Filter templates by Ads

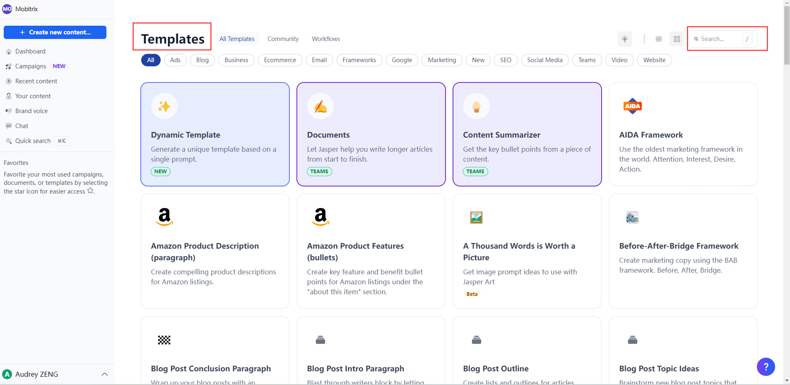[175, 60]
